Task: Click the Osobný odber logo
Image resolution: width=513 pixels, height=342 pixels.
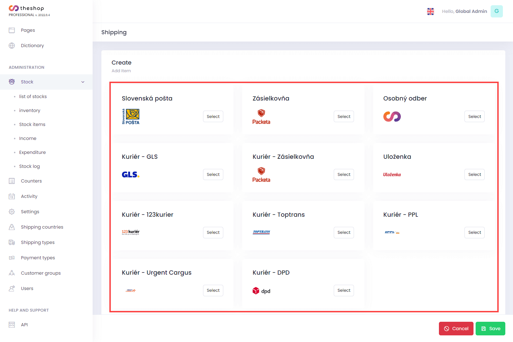Action: [x=392, y=117]
